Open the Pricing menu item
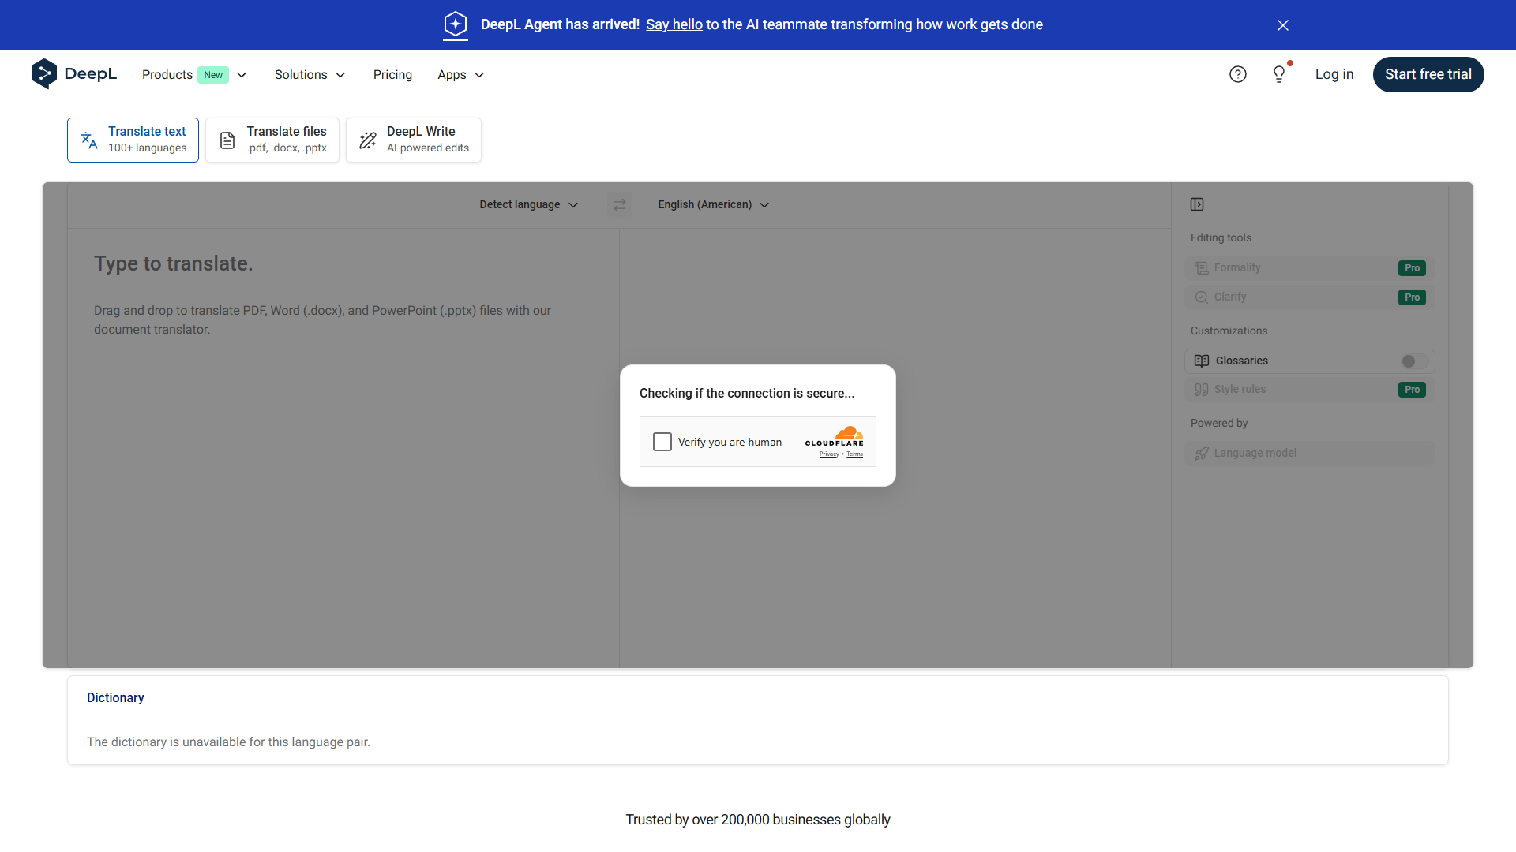1516x852 pixels. [x=392, y=75]
